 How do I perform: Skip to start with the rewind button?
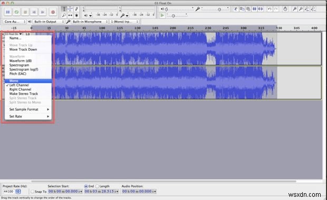[34, 12]
